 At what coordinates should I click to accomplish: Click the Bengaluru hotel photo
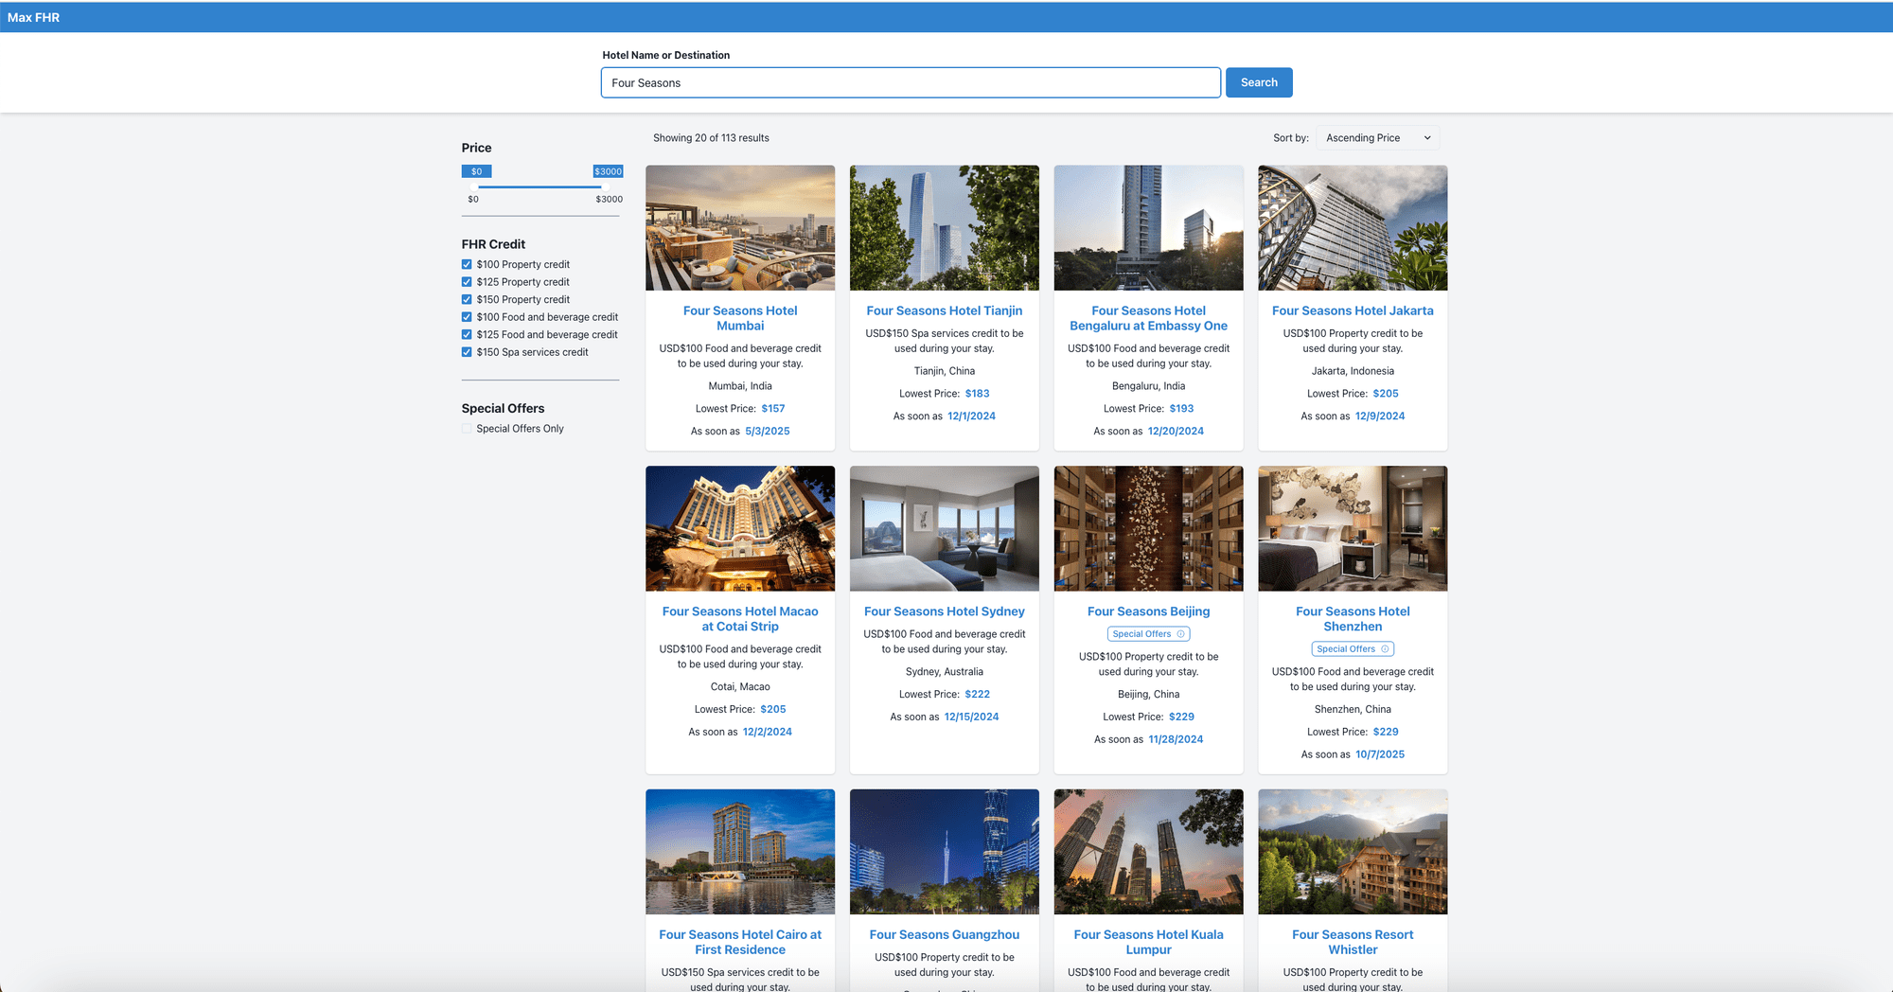tap(1149, 228)
